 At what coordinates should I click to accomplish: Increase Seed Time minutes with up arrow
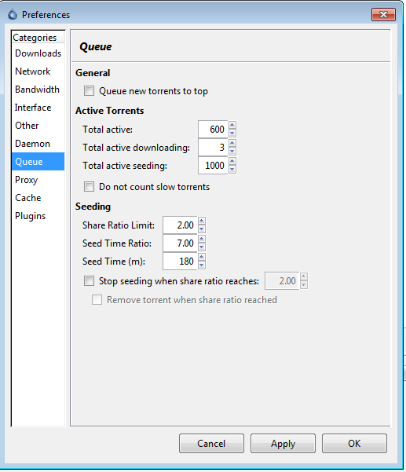point(202,258)
